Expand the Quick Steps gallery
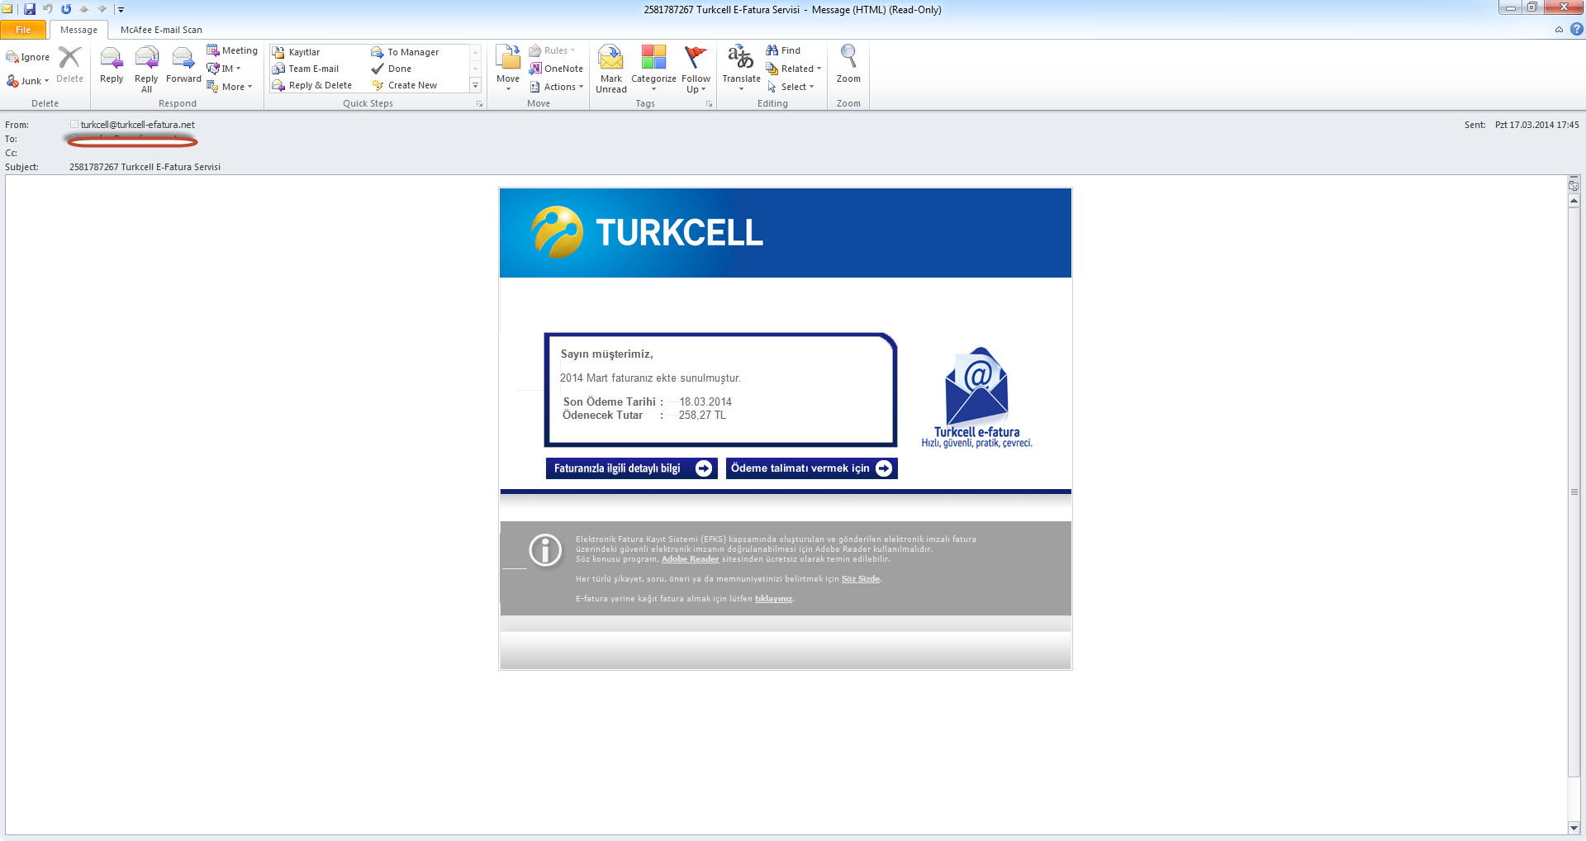1586x841 pixels. coord(476,85)
